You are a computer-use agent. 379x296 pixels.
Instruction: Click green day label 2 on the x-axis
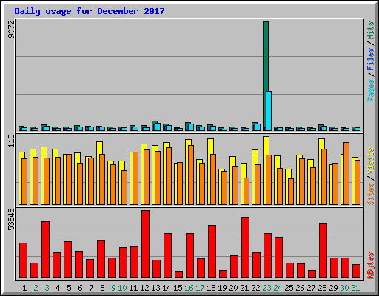[x=36, y=288]
